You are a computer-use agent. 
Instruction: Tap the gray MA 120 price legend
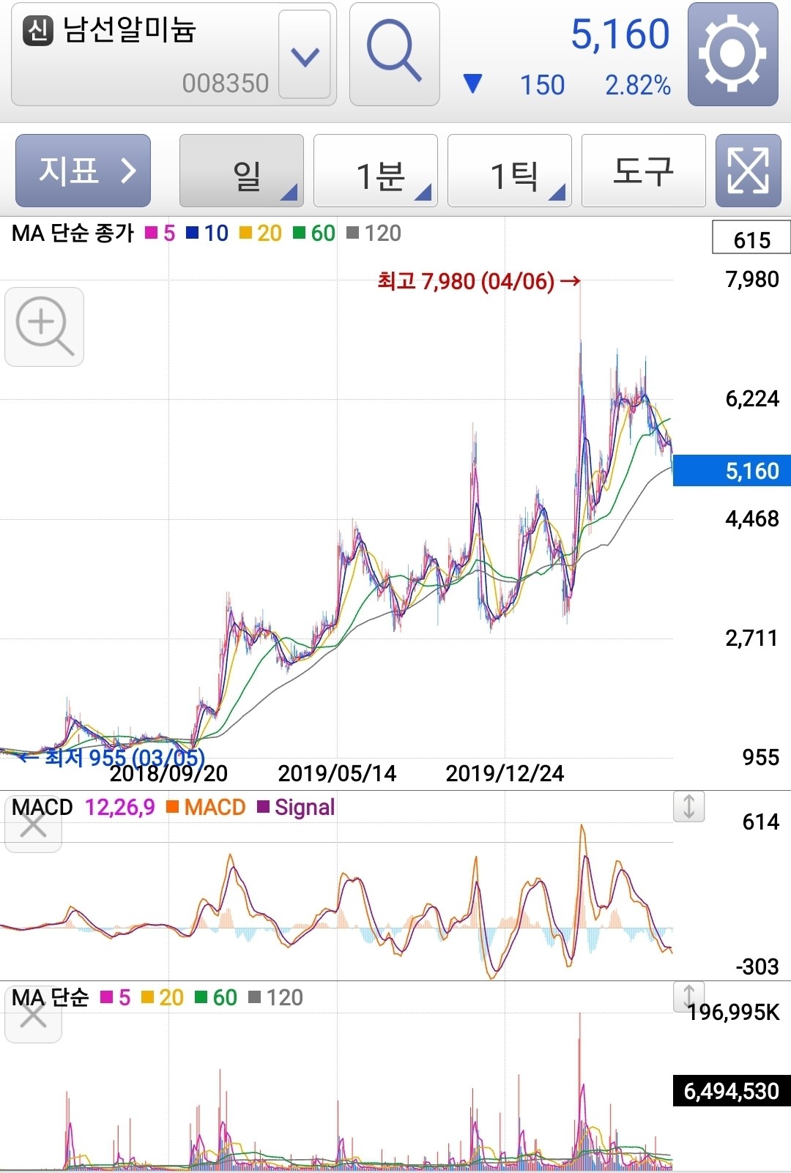[374, 233]
